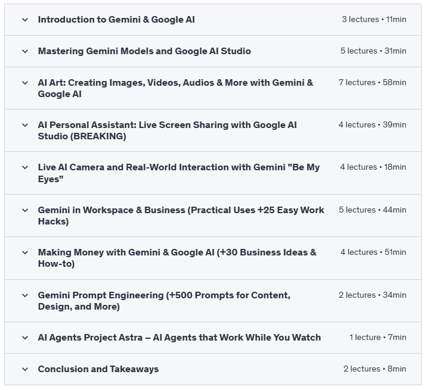This screenshot has height=390, width=427.
Task: Expand Gemini in Workspace & Business chevron
Action: 25,210
